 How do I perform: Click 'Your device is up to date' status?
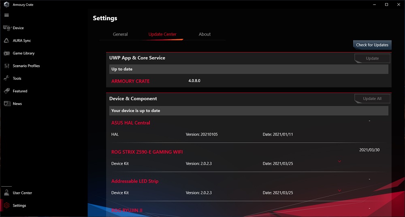(136, 111)
